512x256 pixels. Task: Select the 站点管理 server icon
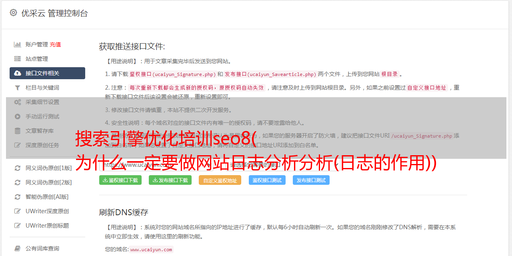coord(18,59)
